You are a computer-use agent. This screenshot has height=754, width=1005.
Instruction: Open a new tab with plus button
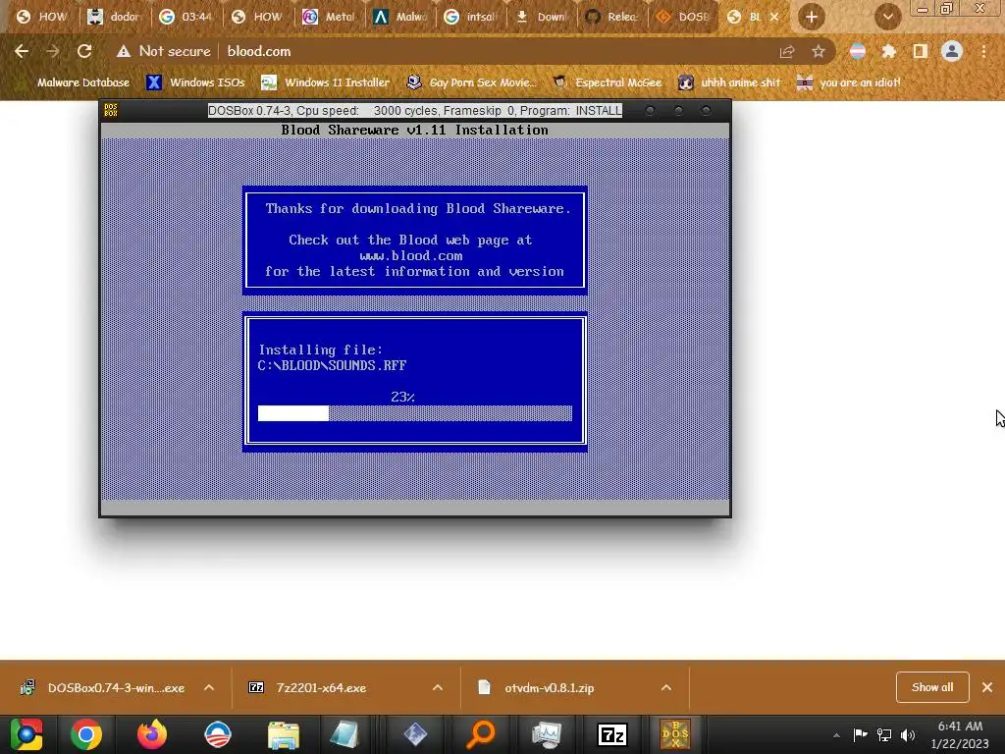coord(812,18)
